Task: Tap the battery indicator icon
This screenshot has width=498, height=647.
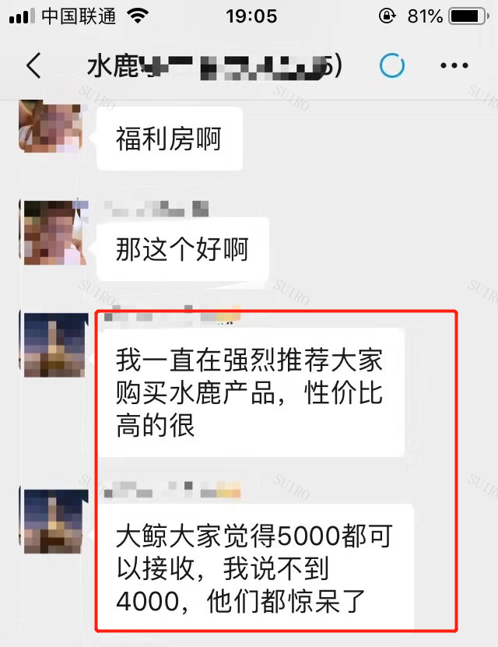Action: pos(468,16)
